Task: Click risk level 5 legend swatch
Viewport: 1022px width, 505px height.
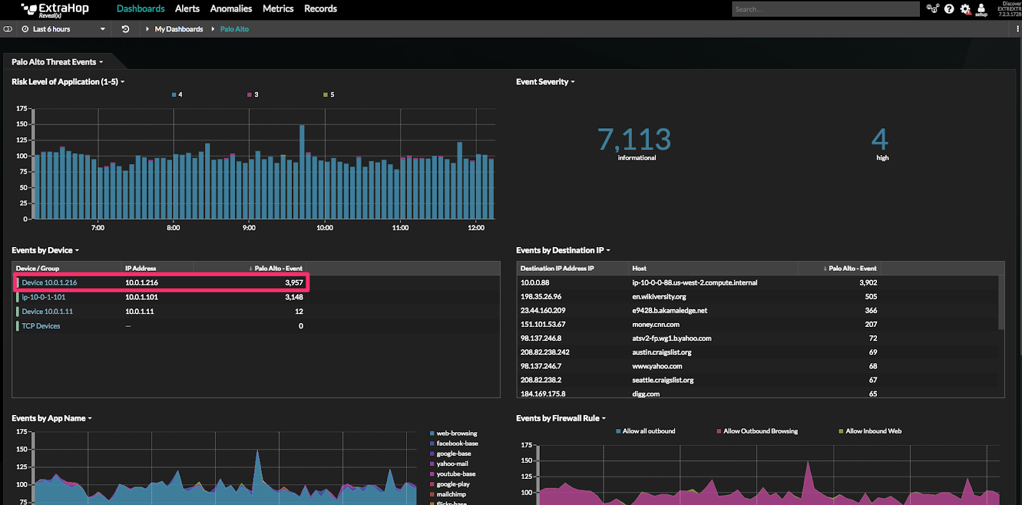Action: [x=326, y=94]
